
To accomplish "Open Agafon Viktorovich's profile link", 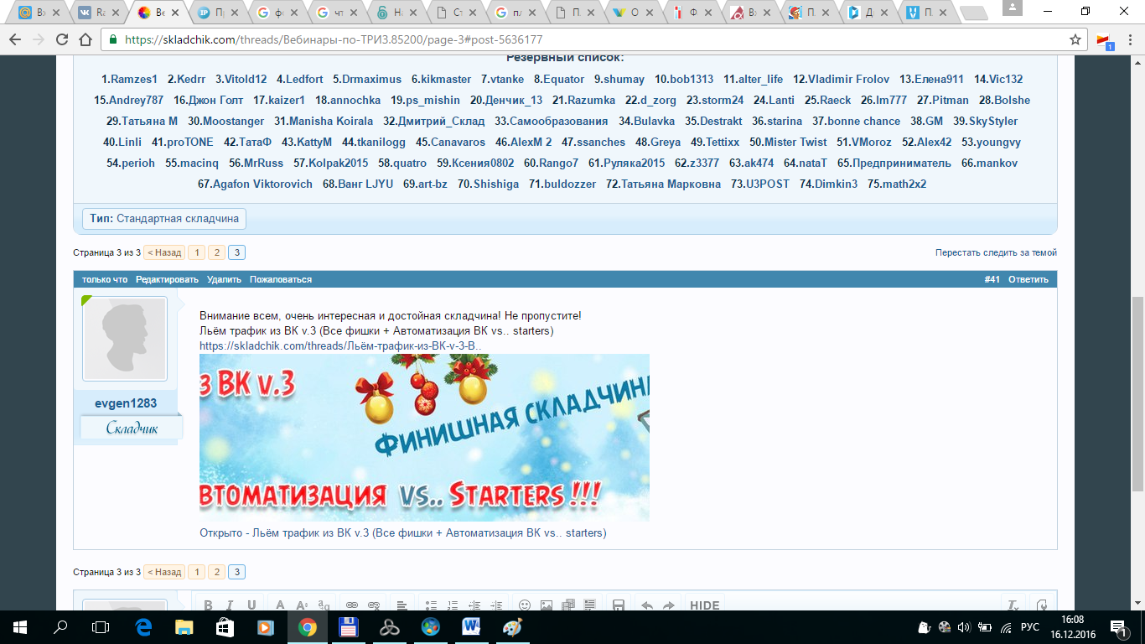I will [x=262, y=184].
